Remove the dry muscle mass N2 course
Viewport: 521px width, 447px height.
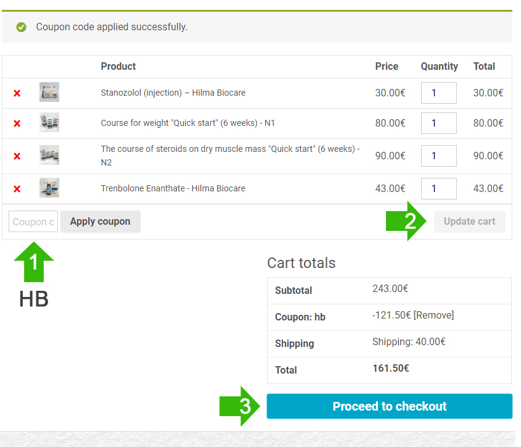[17, 156]
